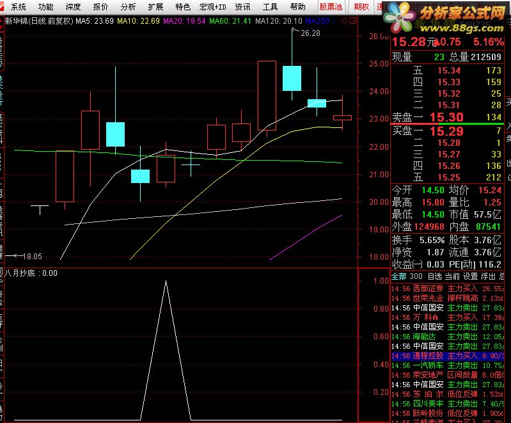Switch to the 自选 alerts tab
The image size is (511, 423).
pos(435,276)
